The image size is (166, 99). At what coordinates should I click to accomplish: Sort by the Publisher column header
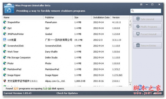click(58, 18)
